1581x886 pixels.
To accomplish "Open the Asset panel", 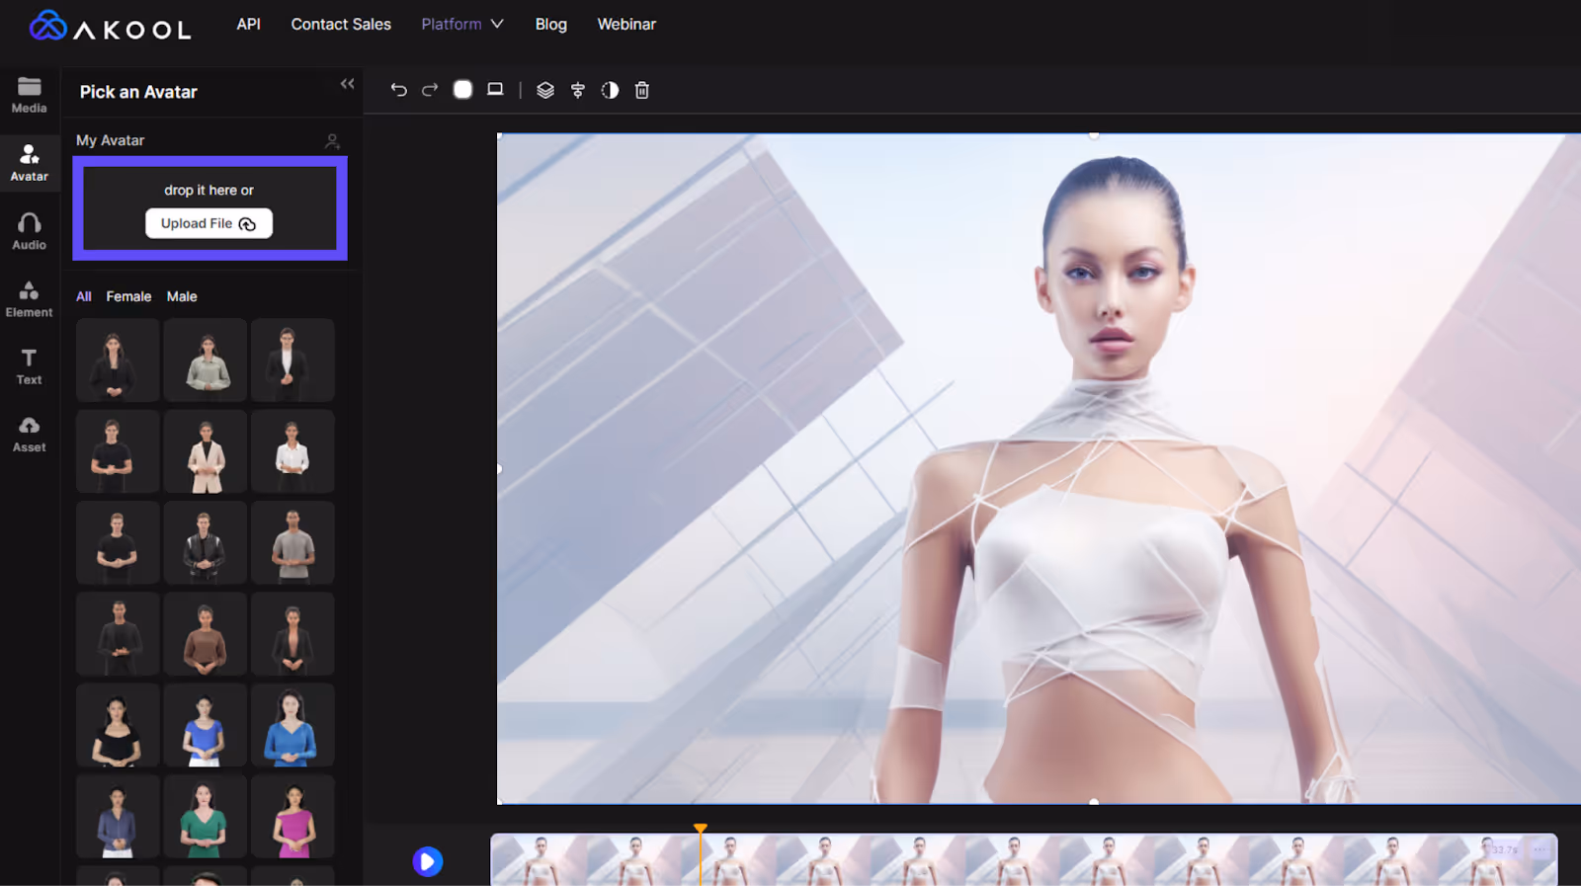I will (x=30, y=435).
